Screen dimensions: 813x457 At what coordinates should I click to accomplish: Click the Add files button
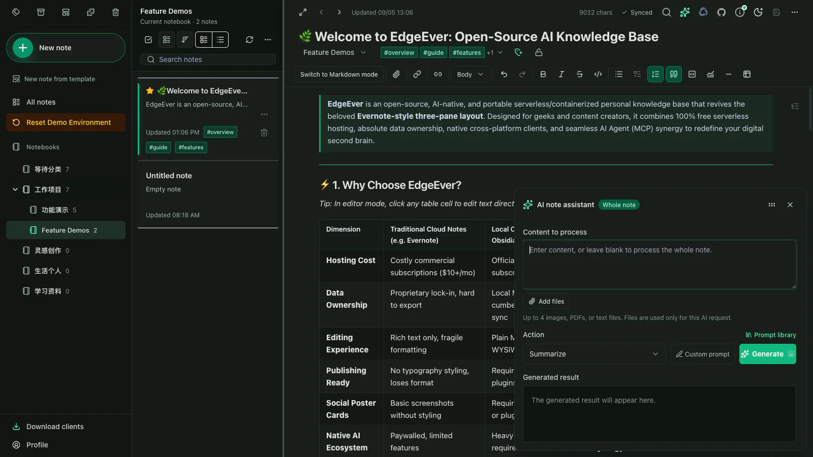pyautogui.click(x=546, y=301)
